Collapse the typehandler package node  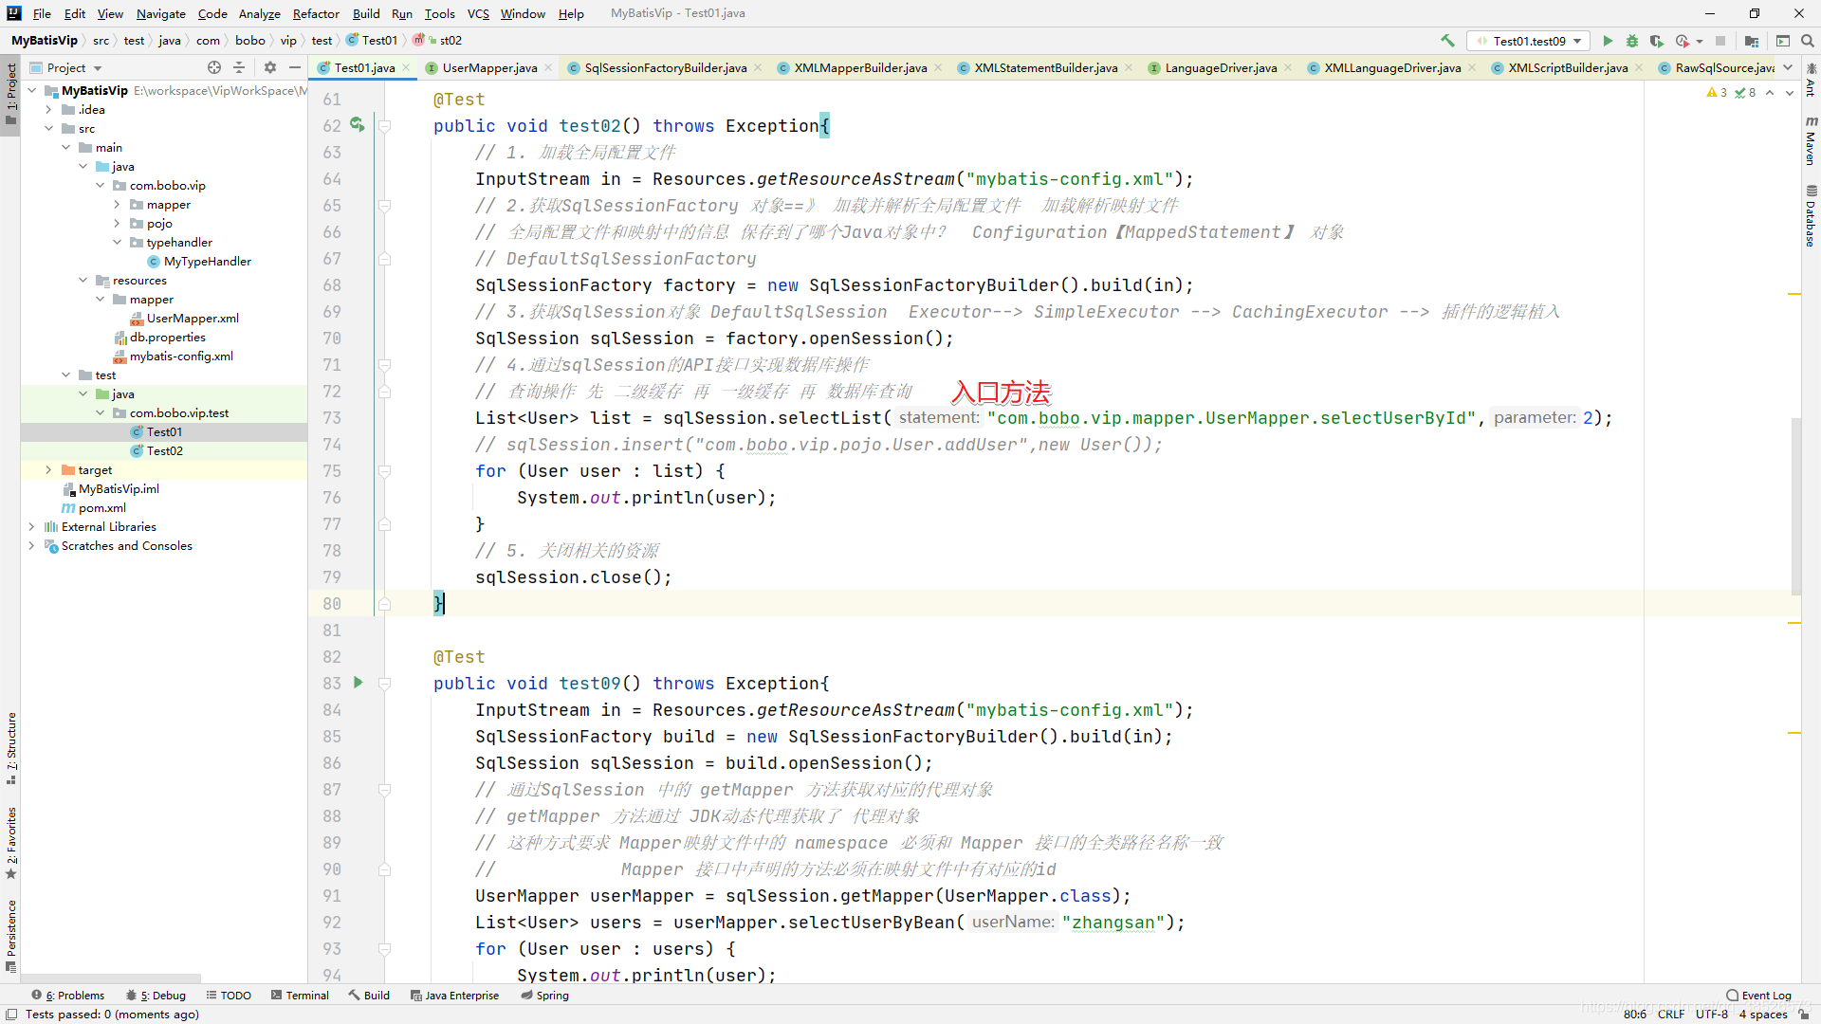point(117,243)
